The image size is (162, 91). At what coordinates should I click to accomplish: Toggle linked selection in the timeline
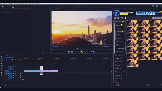(12, 59)
